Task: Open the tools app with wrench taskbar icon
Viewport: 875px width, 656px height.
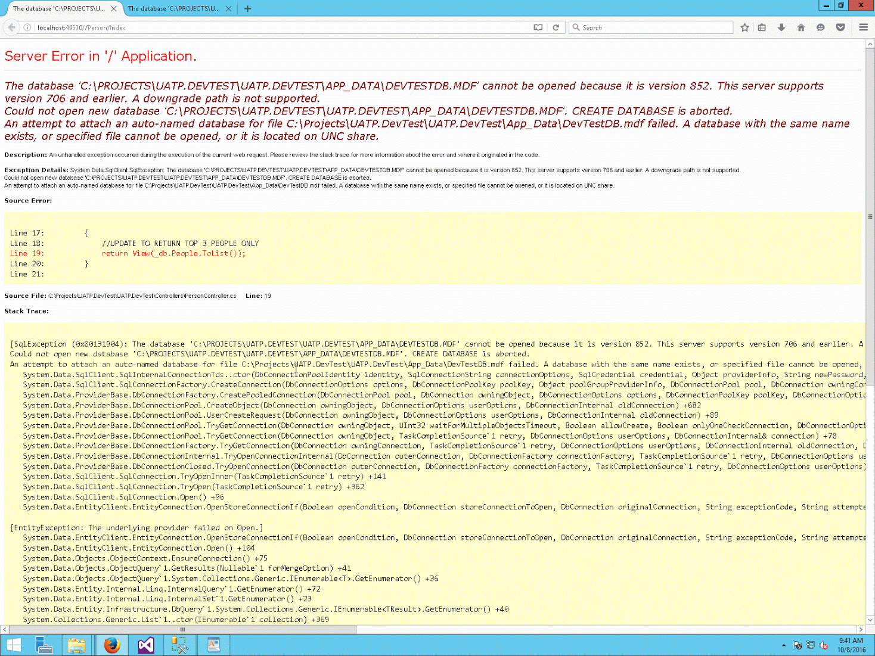Action: tap(179, 645)
